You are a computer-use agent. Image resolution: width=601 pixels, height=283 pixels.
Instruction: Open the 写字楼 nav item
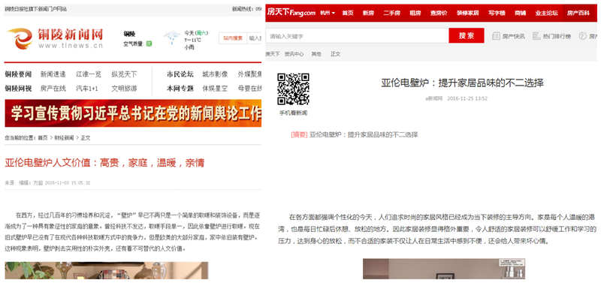[497, 13]
